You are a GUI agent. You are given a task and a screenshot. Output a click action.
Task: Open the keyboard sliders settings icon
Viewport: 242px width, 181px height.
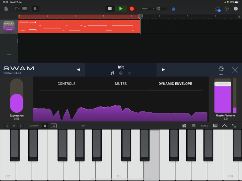pyautogui.click(x=194, y=125)
